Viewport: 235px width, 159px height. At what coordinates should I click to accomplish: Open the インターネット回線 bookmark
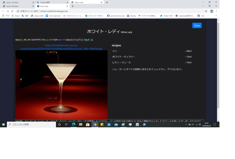click(x=147, y=16)
